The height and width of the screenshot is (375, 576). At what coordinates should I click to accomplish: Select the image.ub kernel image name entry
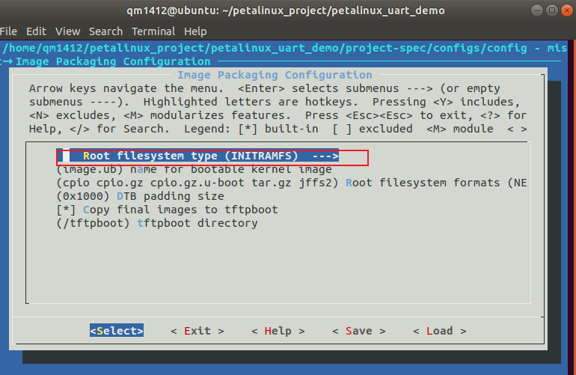194,169
